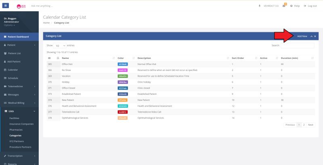This screenshot has height=165, width=323.
Task: Click the microphone dictation icon
Action: pyautogui.click(x=259, y=6)
